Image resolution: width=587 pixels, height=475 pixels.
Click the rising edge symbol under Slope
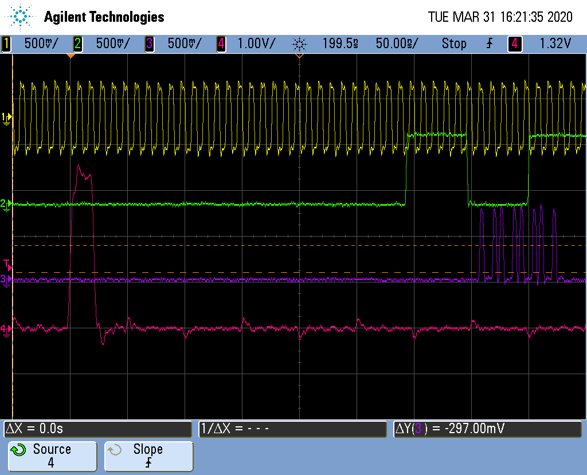tap(148, 463)
